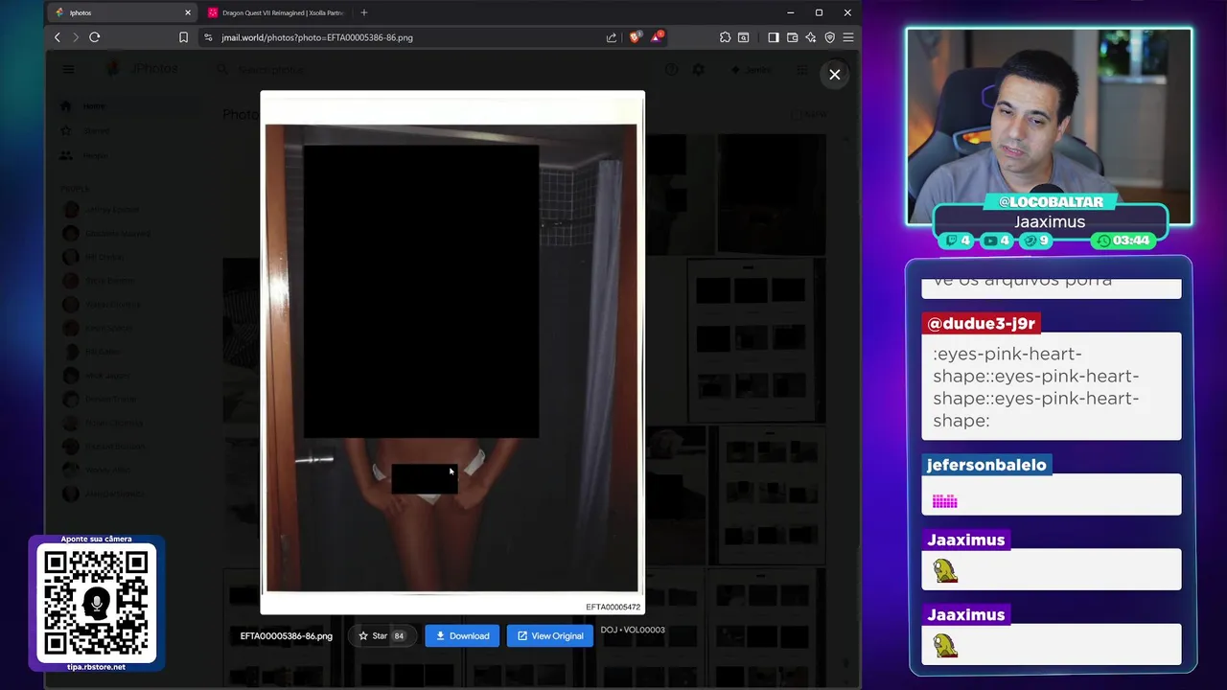Open Brave Rewards triangle icon
This screenshot has height=690, width=1227.
(657, 37)
